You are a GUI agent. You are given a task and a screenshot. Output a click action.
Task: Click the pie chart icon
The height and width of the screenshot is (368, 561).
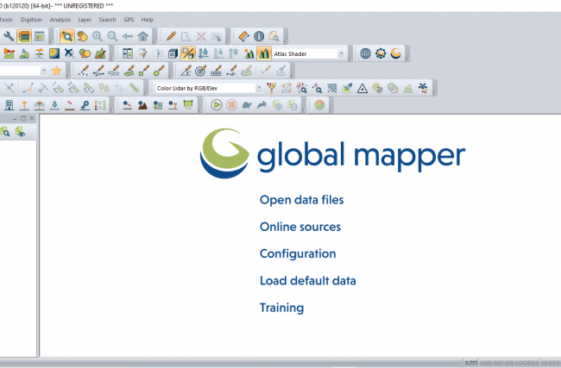[319, 105]
